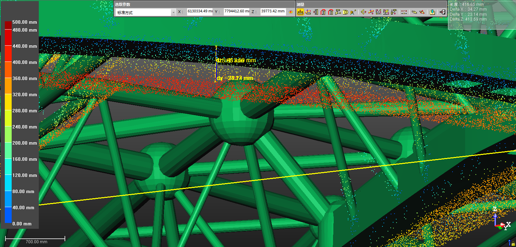
Task: Open the 标准方式 selection mode dropdown
Action: click(x=143, y=12)
